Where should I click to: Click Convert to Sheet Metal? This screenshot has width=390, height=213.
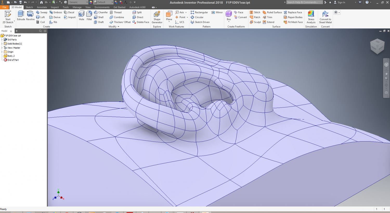[325, 17]
